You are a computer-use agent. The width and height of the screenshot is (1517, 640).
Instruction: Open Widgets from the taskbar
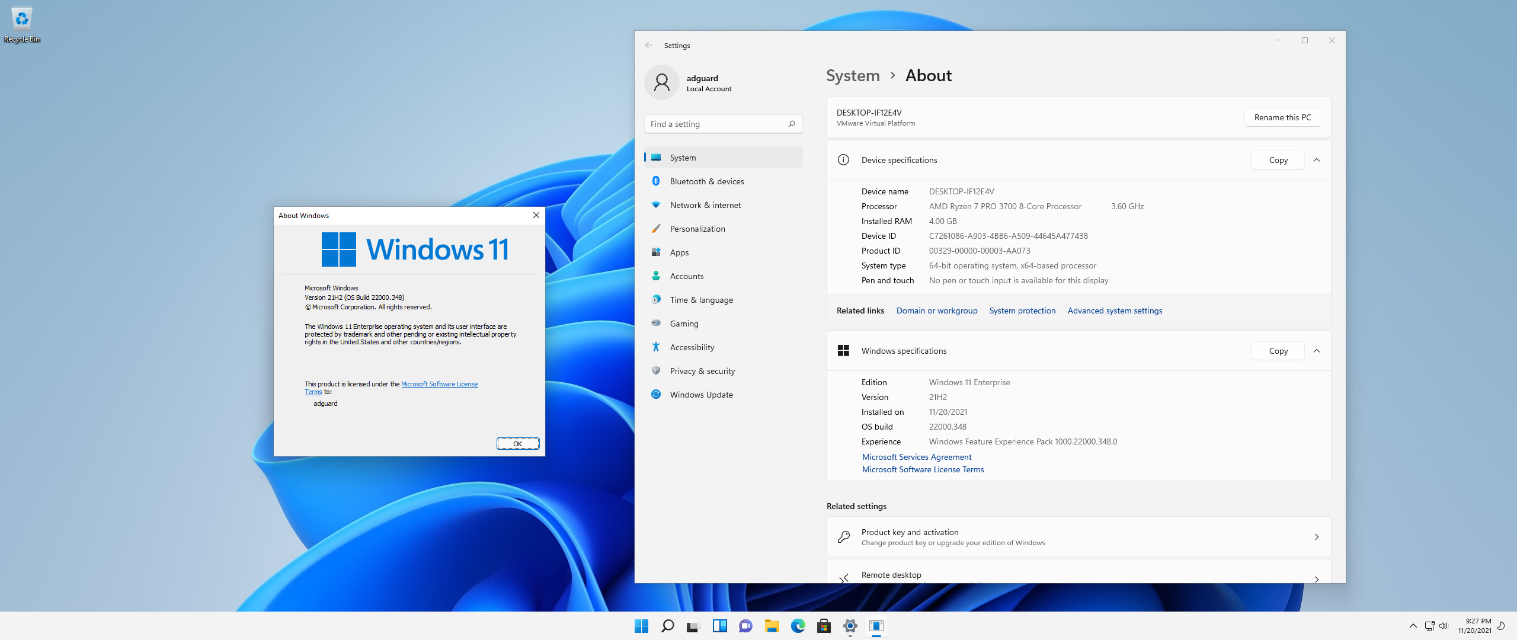pos(719,626)
